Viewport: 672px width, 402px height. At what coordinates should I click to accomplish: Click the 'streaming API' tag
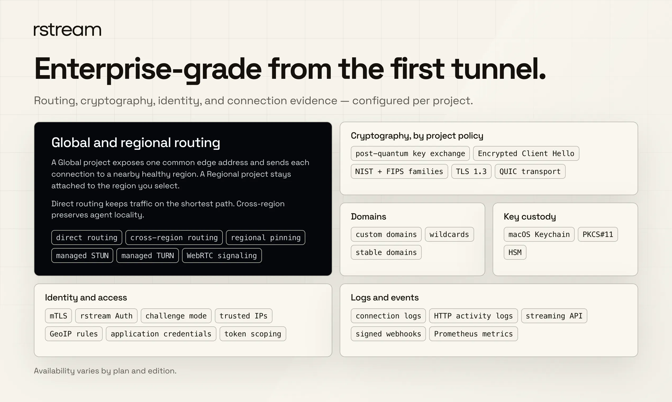[x=555, y=316]
